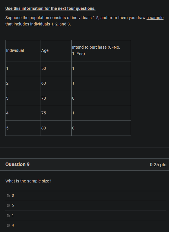The height and width of the screenshot is (232, 169).
Task: Select the cell showing age 70
Action: pyautogui.click(x=44, y=98)
